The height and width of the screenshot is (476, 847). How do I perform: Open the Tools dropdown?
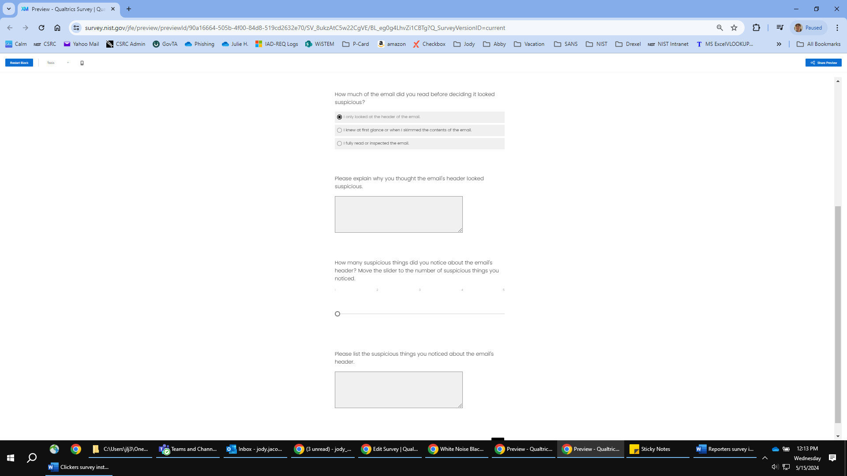pos(58,63)
